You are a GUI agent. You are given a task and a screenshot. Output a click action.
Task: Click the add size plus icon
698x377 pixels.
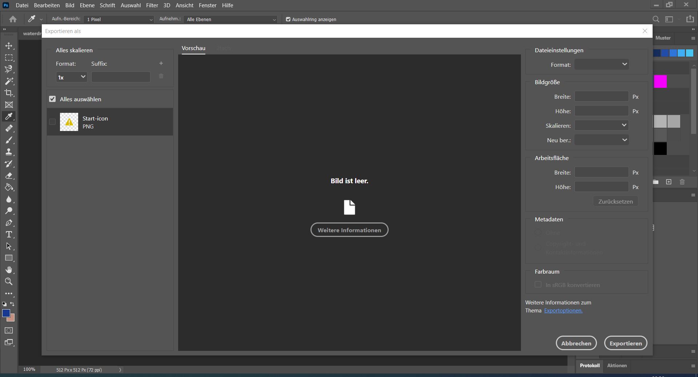click(161, 63)
